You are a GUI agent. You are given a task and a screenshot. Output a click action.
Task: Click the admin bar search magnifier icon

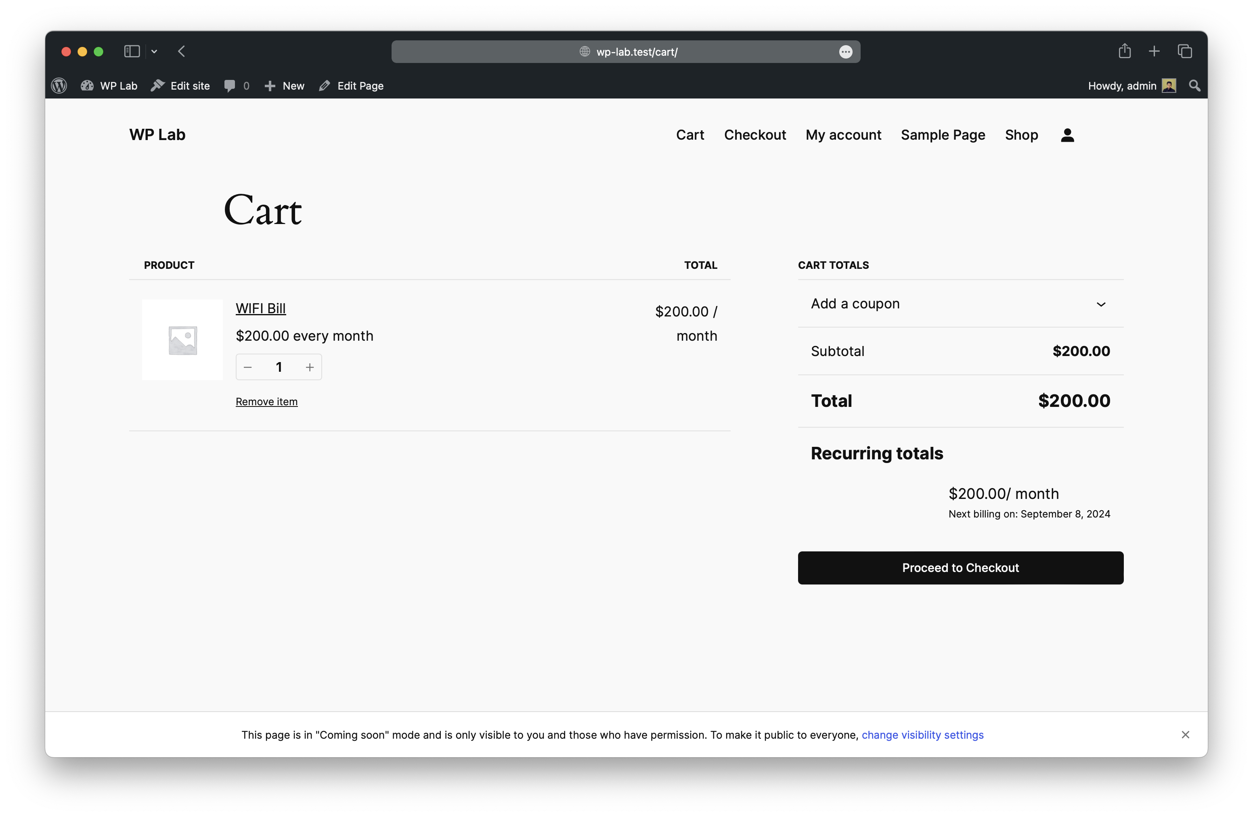pos(1194,86)
